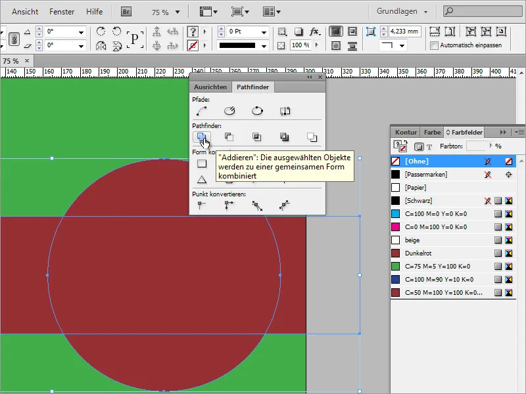Click the corner size 4,233 mm field
The width and height of the screenshot is (526, 394).
coord(404,32)
